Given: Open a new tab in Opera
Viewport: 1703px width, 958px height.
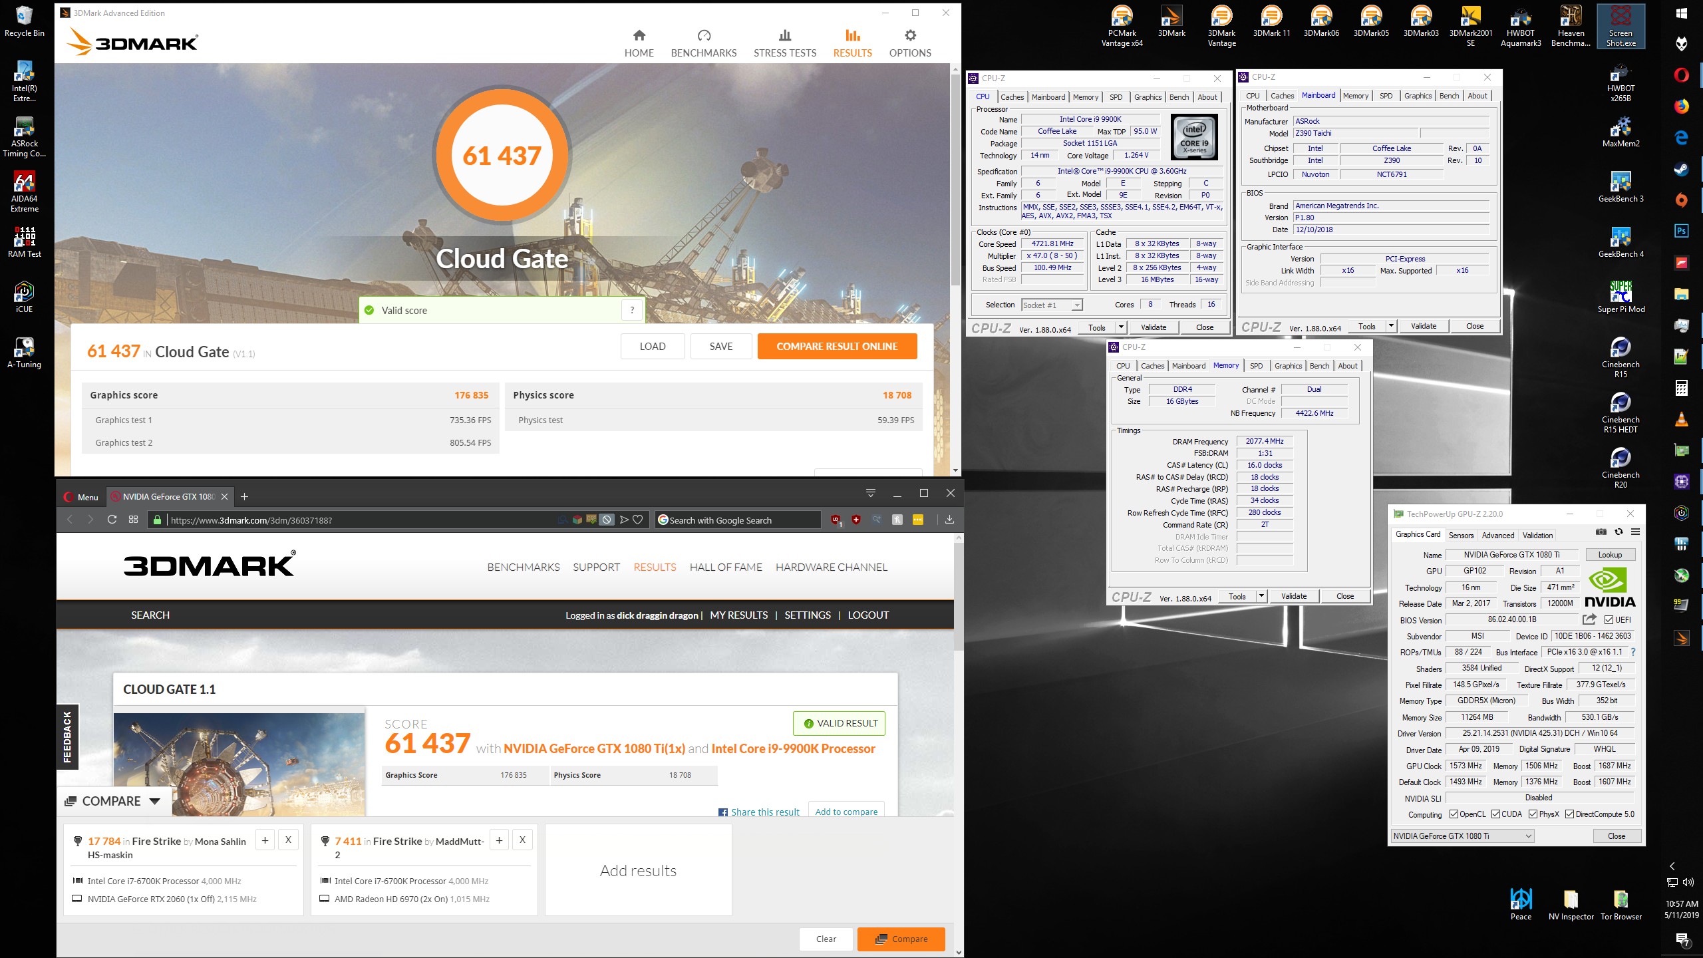Looking at the screenshot, I should pyautogui.click(x=244, y=496).
